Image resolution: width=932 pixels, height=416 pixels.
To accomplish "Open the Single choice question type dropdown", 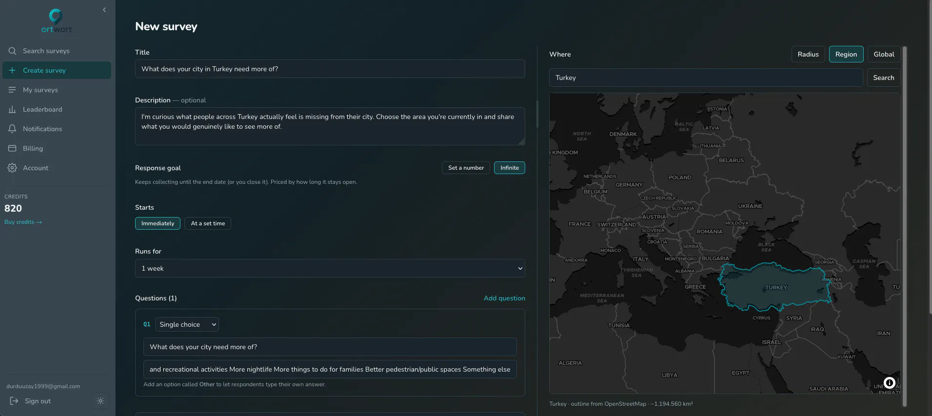I will 187,324.
